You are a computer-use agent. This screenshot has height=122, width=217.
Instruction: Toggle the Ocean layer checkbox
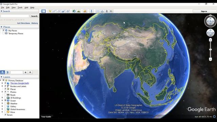[5, 100]
